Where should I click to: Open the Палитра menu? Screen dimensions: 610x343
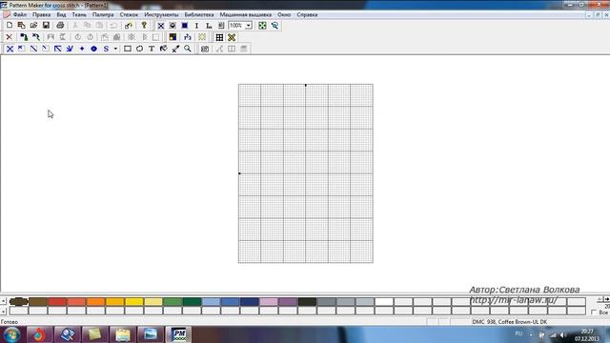[103, 15]
